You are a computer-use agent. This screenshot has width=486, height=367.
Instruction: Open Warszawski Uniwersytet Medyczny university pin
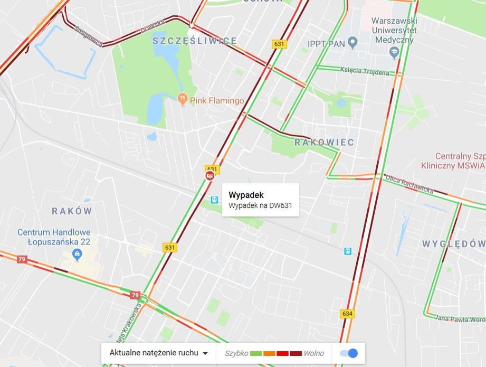click(394, 53)
